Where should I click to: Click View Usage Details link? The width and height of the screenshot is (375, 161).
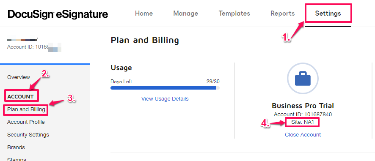point(165,98)
